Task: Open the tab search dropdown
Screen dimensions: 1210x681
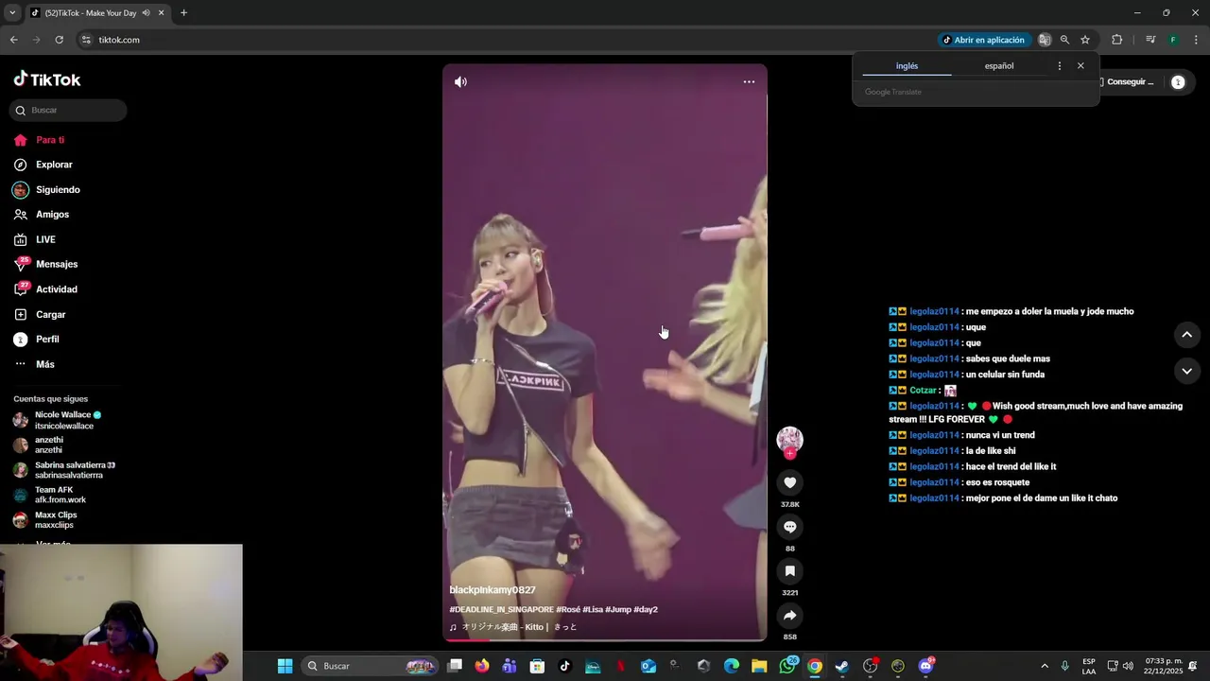Action: click(12, 13)
